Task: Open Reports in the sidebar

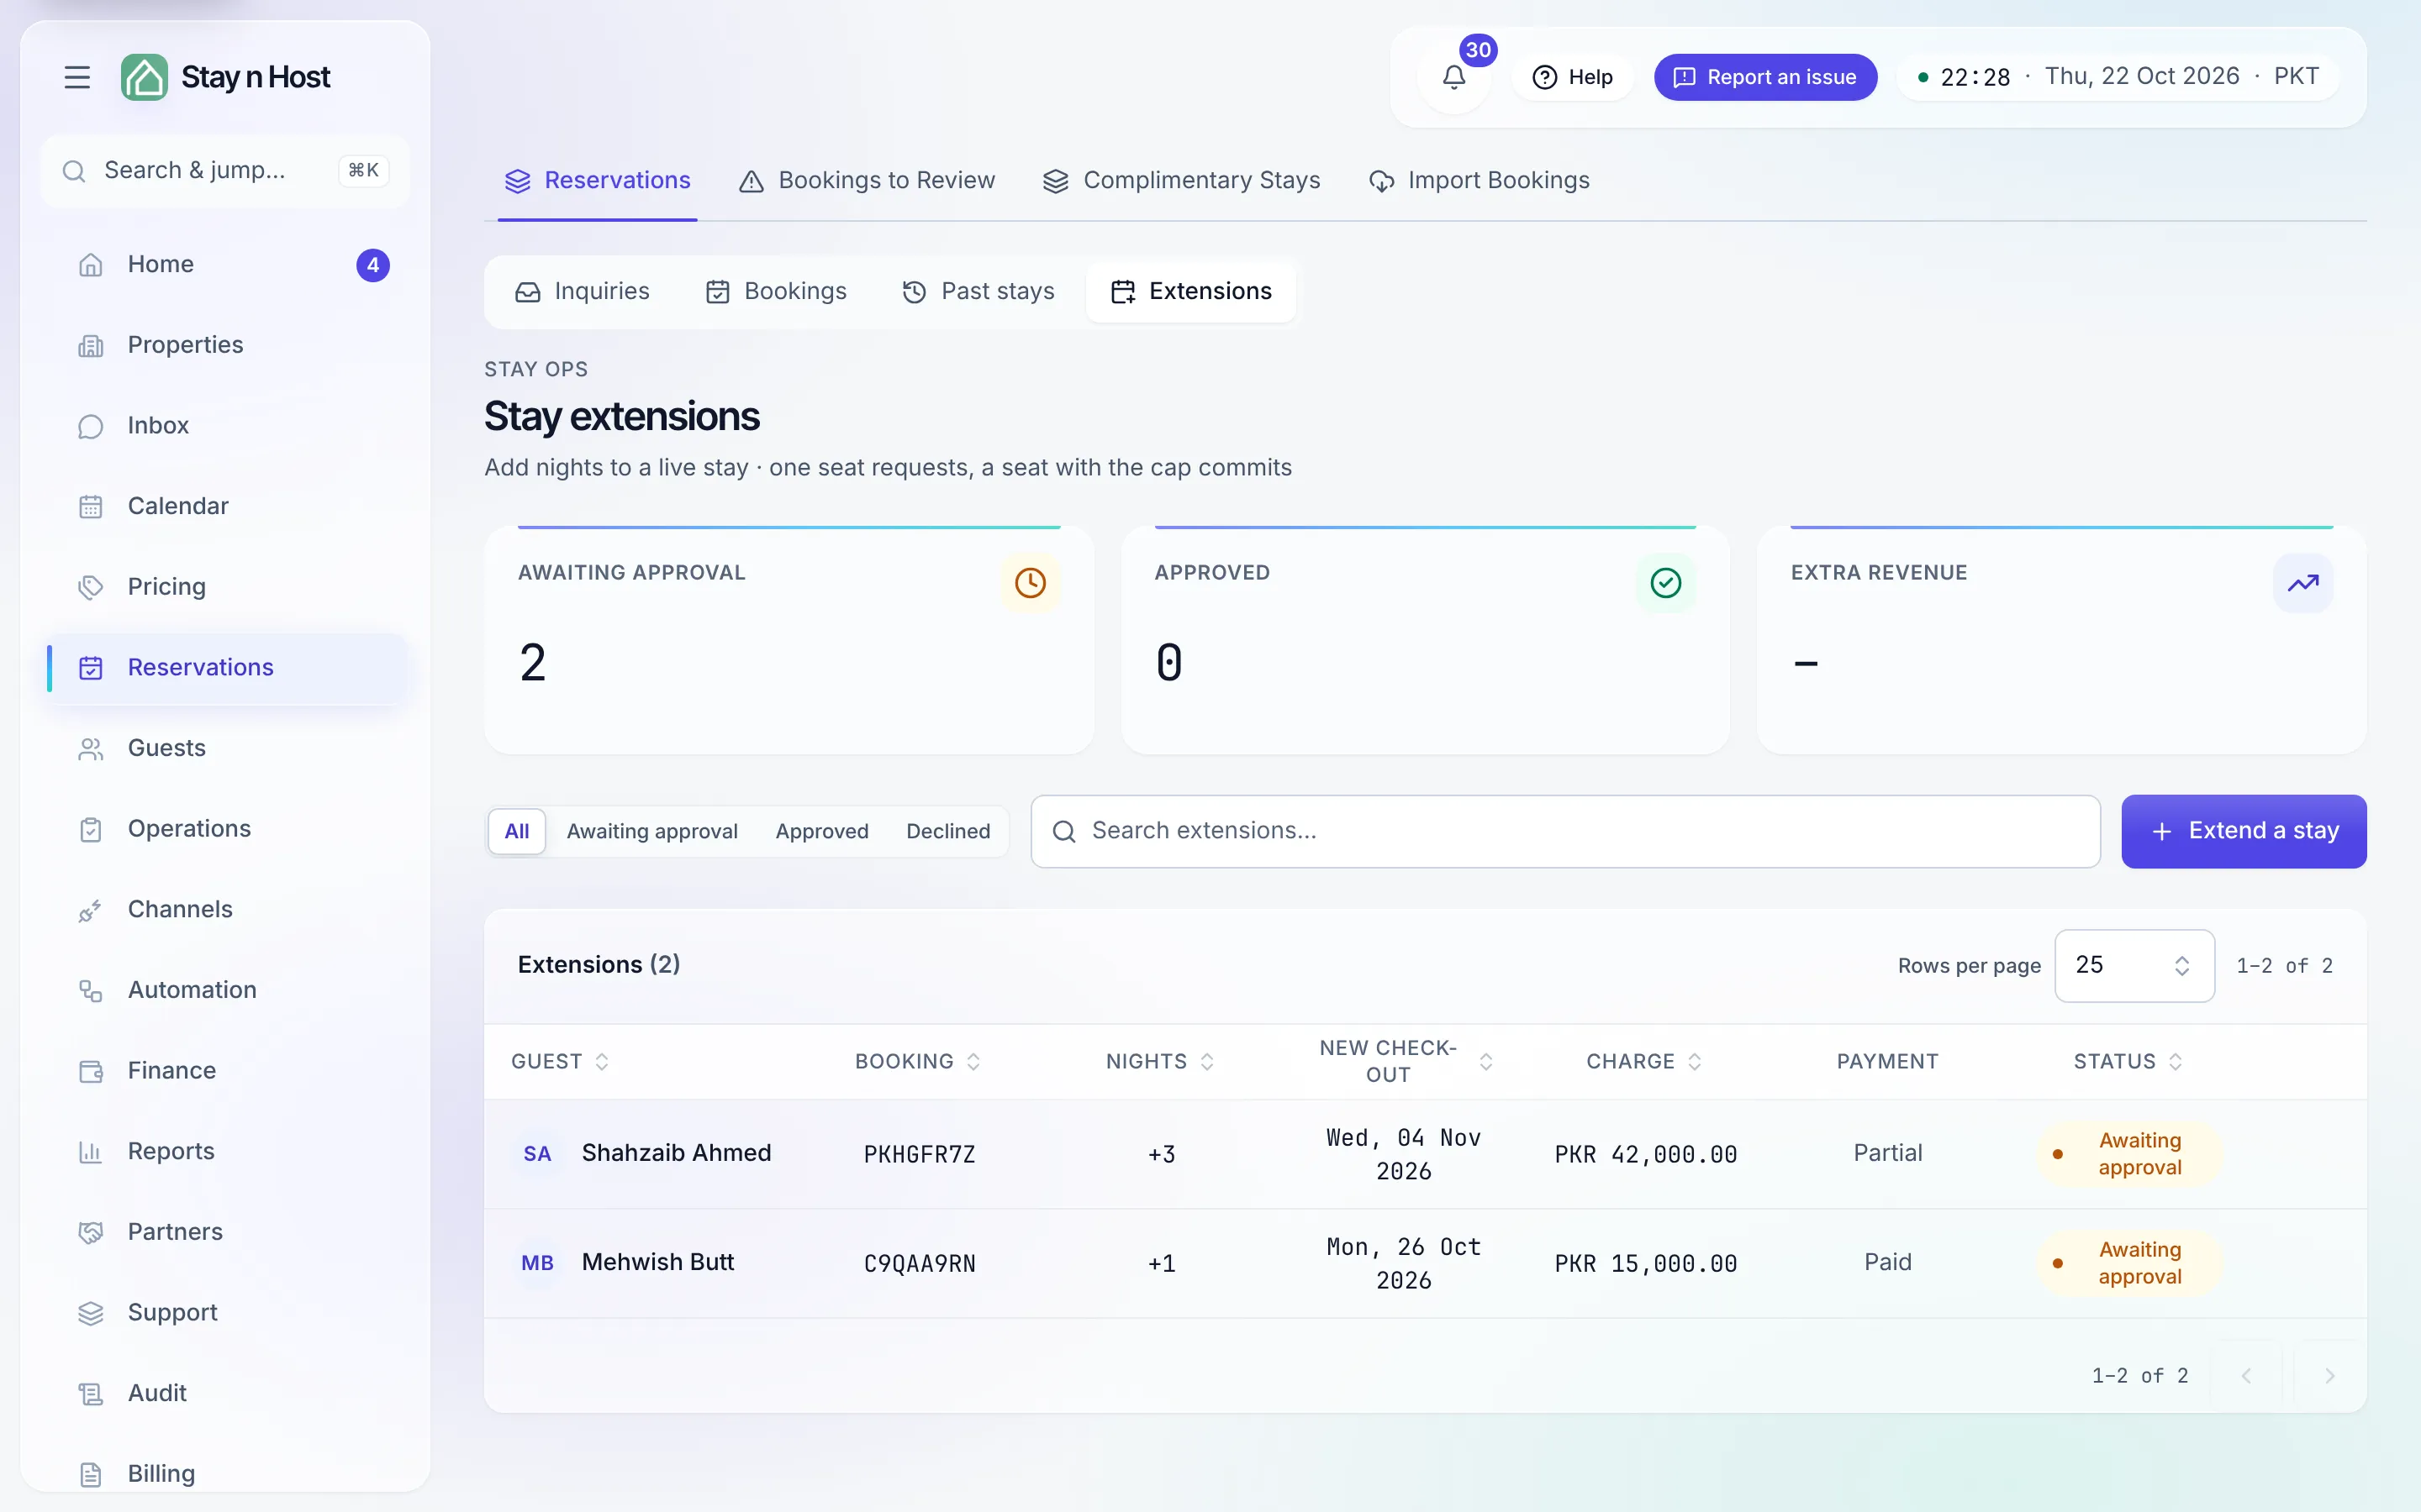Action: click(227, 1151)
